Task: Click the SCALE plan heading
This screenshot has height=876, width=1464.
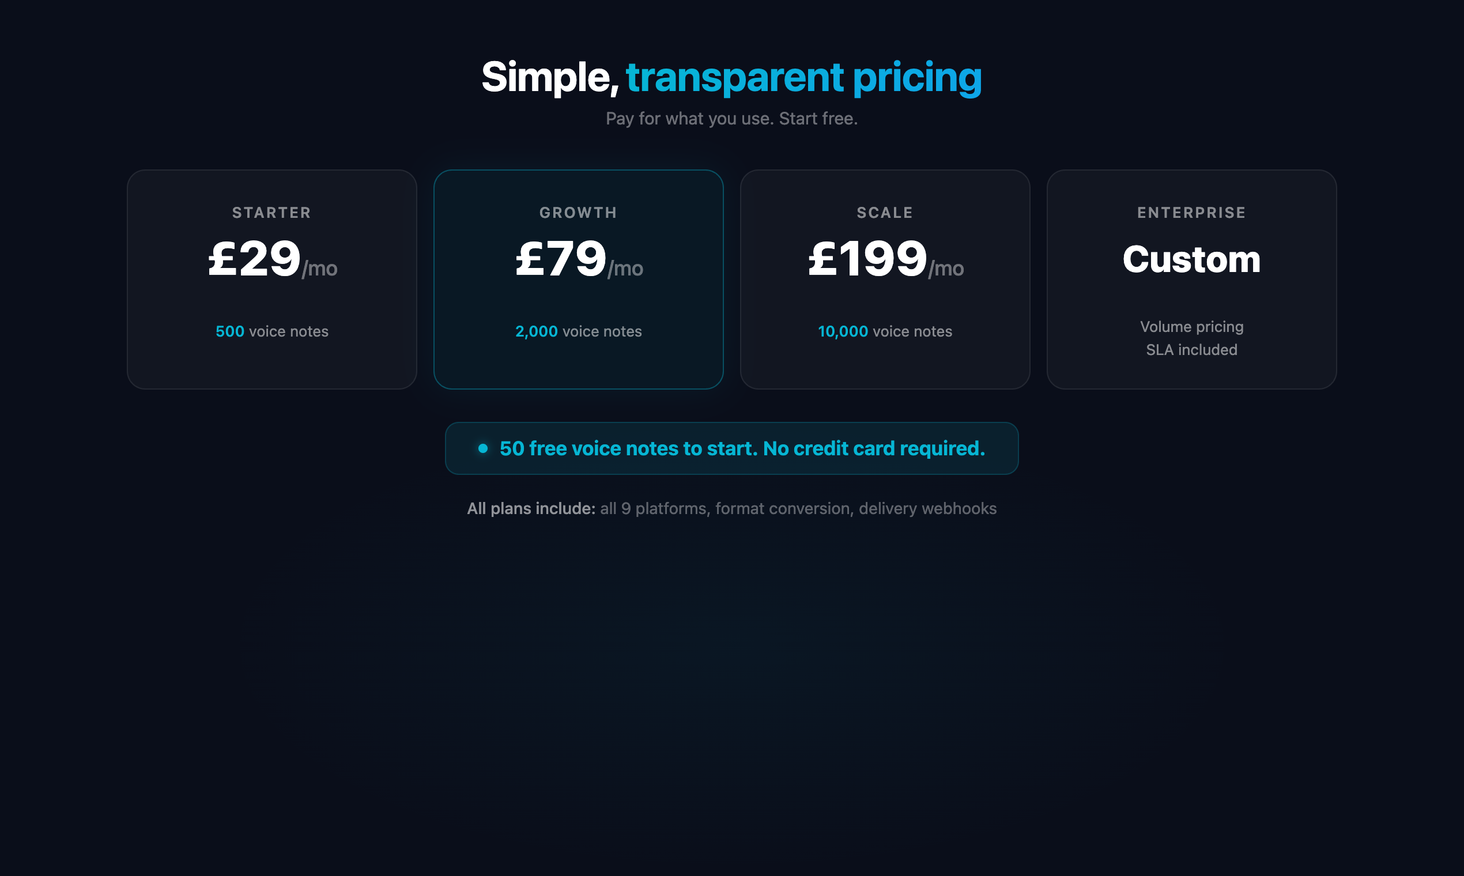Action: point(885,213)
